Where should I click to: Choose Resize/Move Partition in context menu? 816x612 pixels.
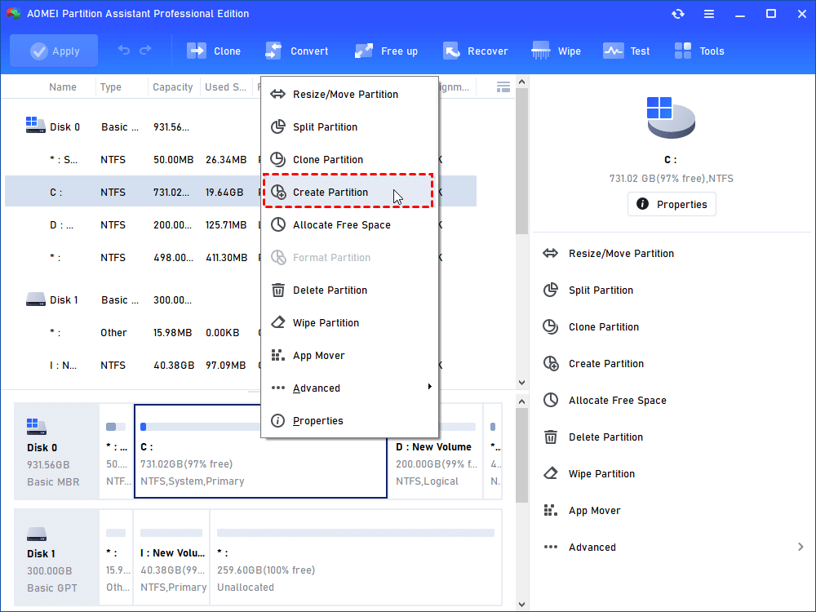click(349, 94)
